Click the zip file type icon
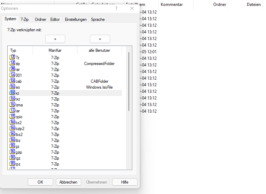The height and width of the screenshot is (194, 266). tap(12, 63)
